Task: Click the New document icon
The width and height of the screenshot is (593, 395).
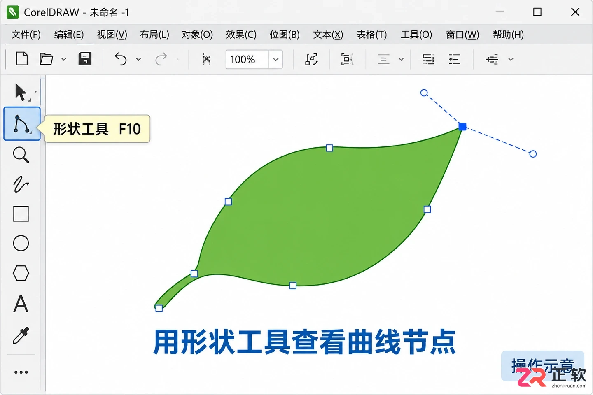Action: click(22, 59)
